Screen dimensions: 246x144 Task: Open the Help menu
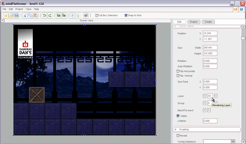tap(36, 9)
